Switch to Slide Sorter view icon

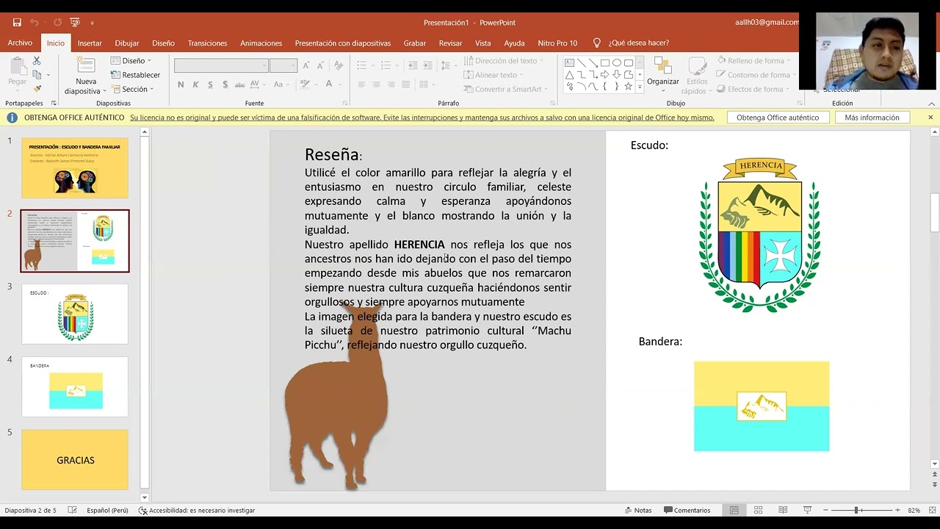tap(759, 510)
